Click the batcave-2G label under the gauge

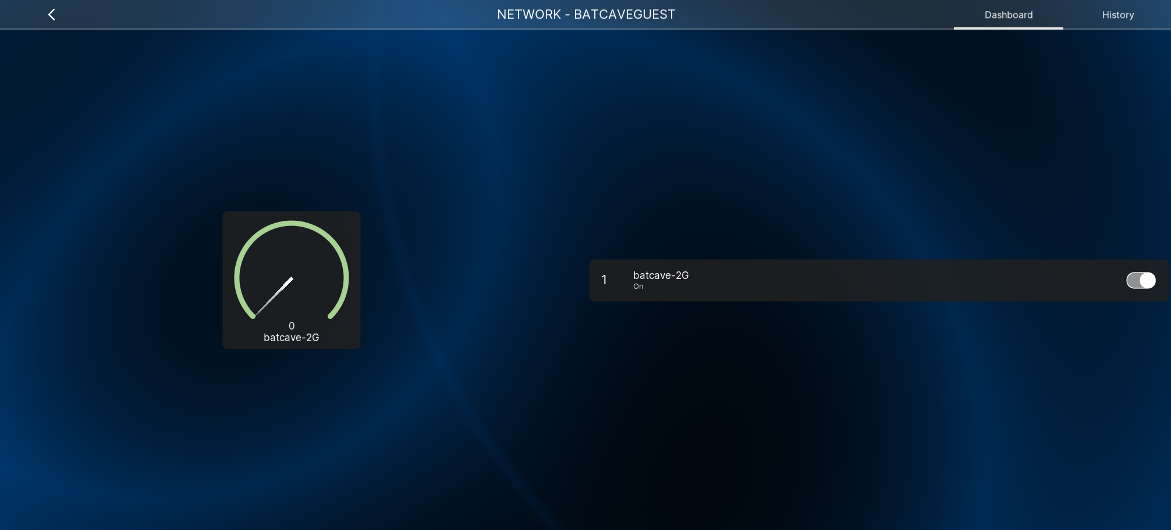[291, 338]
